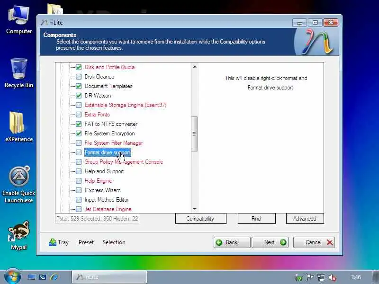Check the Help Engine checkbox
This screenshot has height=284, width=379.
79,181
